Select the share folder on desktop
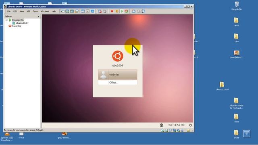The height and width of the screenshot is (145, 258). [x=237, y=134]
